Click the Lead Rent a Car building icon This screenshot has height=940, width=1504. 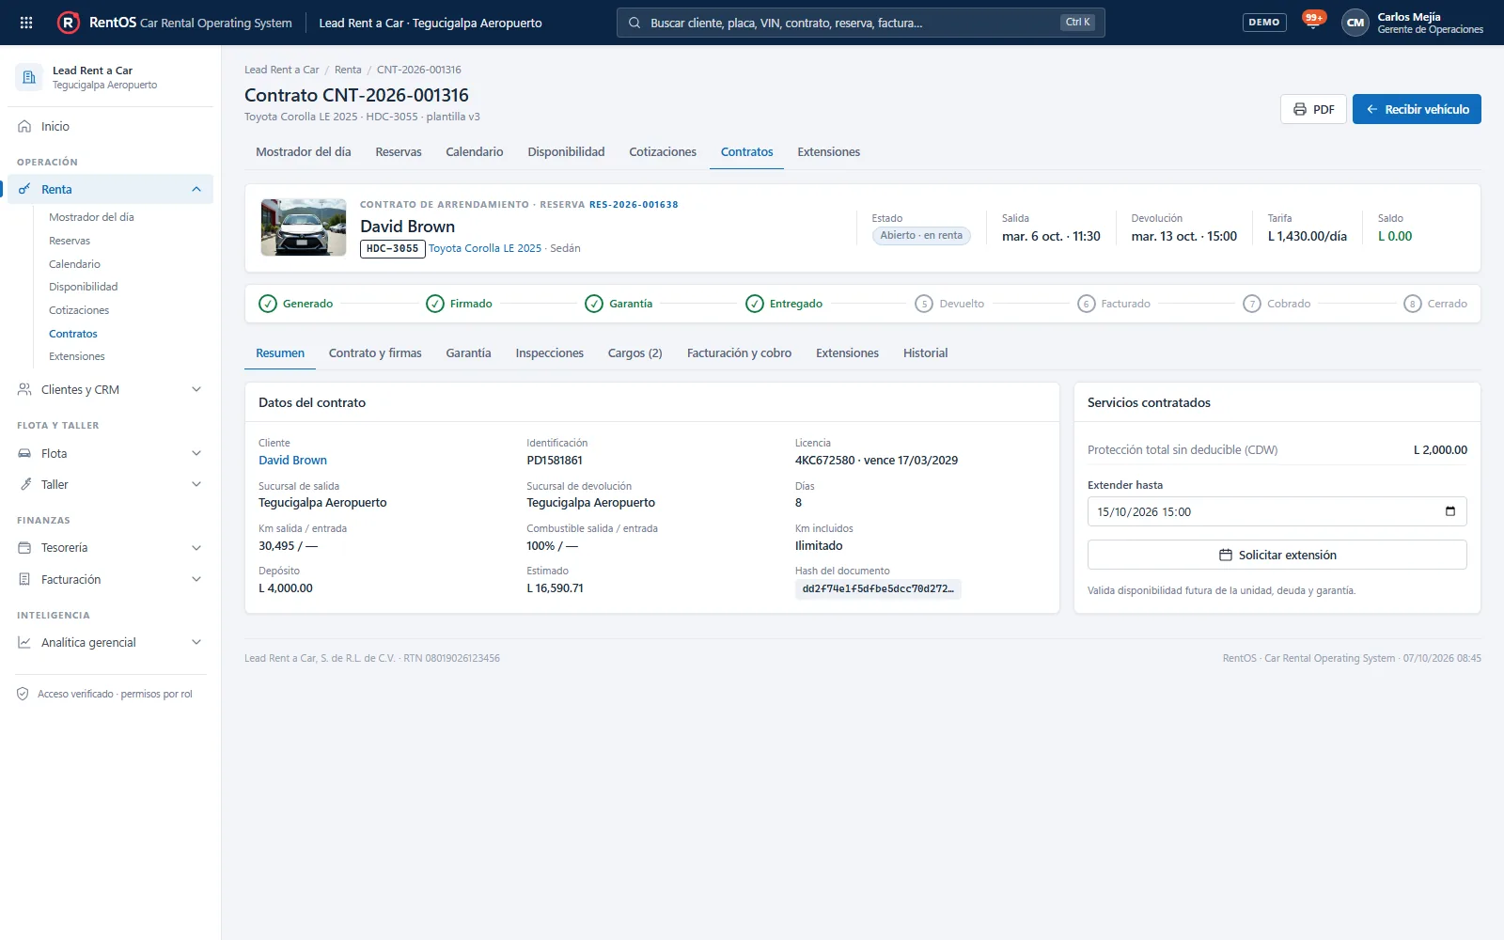point(29,77)
